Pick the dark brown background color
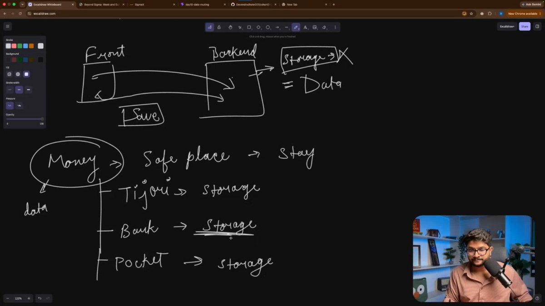The width and height of the screenshot is (545, 306). click(x=31, y=59)
